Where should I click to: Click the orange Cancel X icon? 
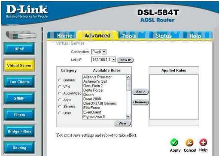coord(189,143)
